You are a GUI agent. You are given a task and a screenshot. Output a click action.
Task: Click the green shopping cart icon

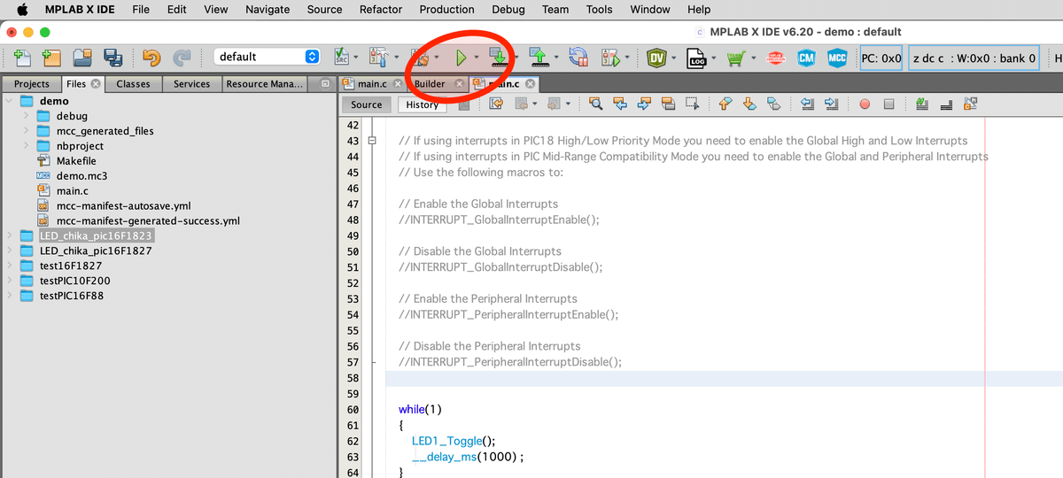pyautogui.click(x=736, y=58)
